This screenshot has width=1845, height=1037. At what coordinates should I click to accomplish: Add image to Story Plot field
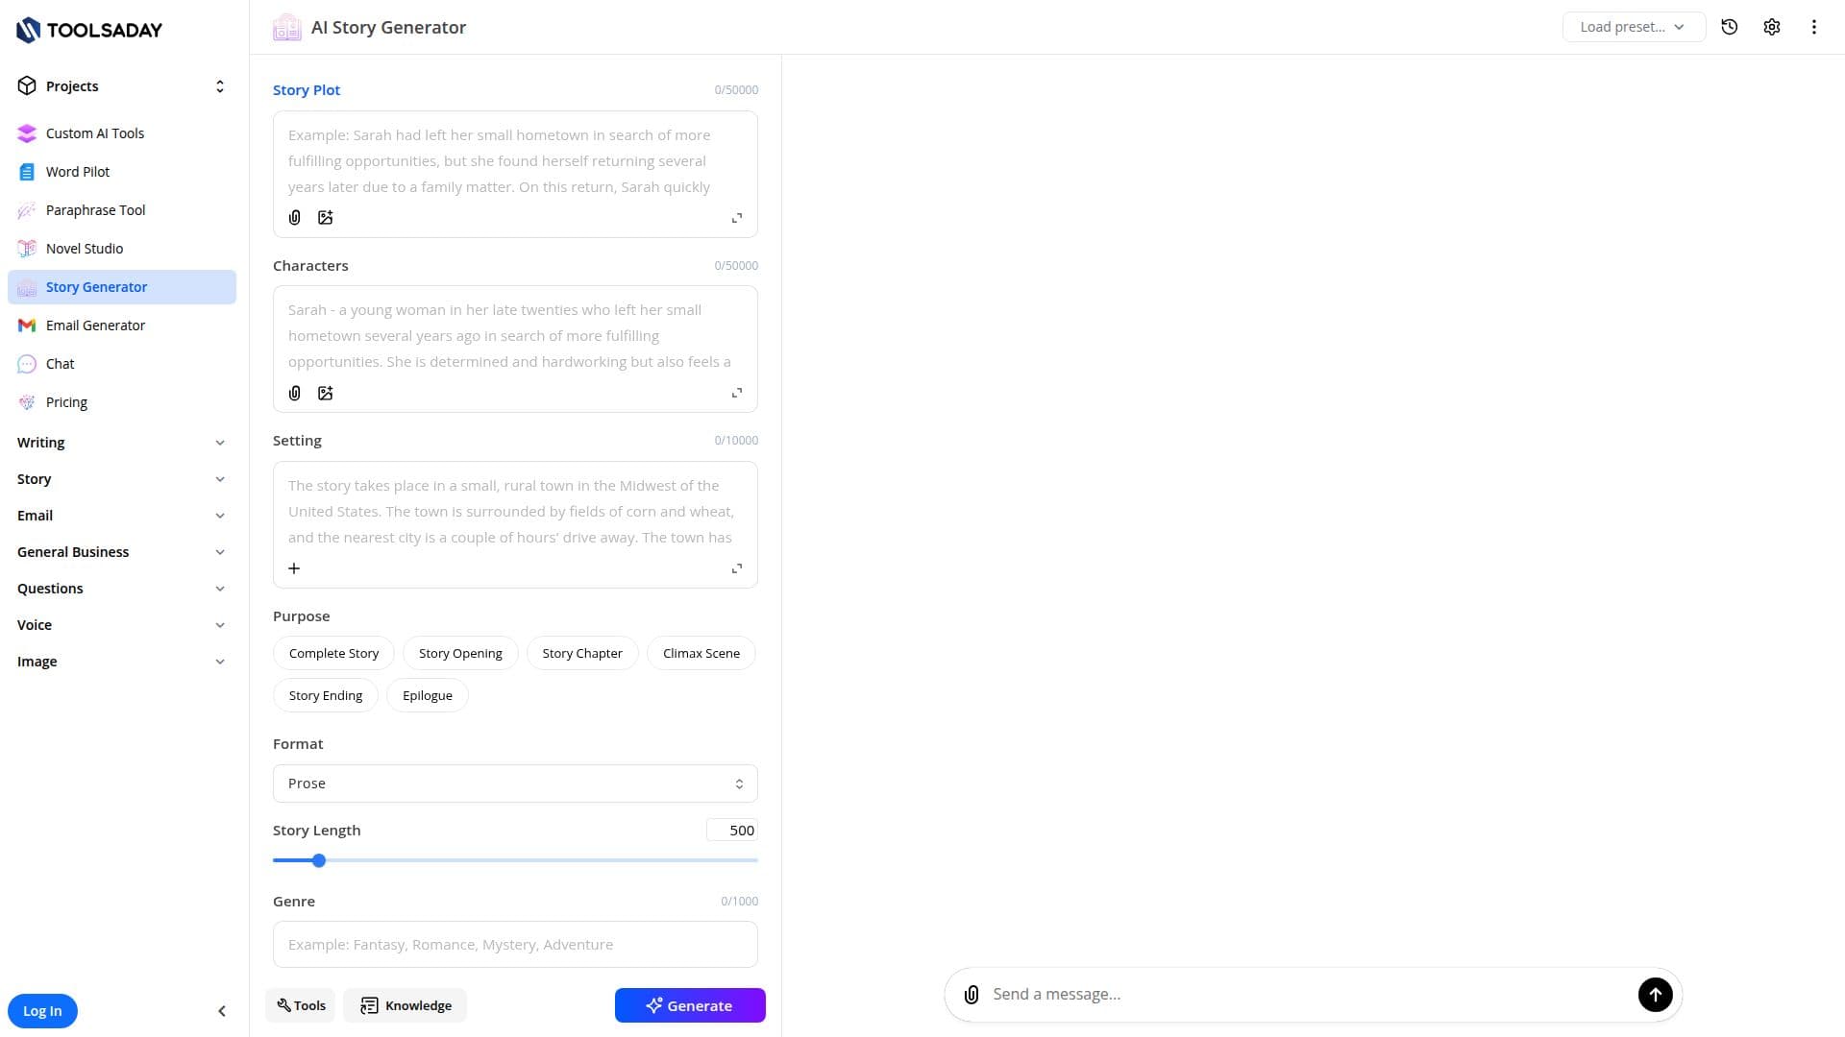(x=326, y=218)
